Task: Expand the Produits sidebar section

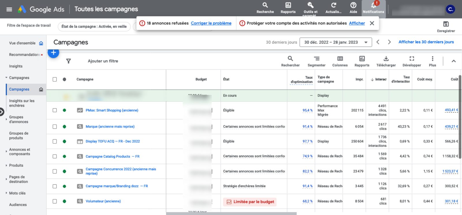Action: click(6, 165)
